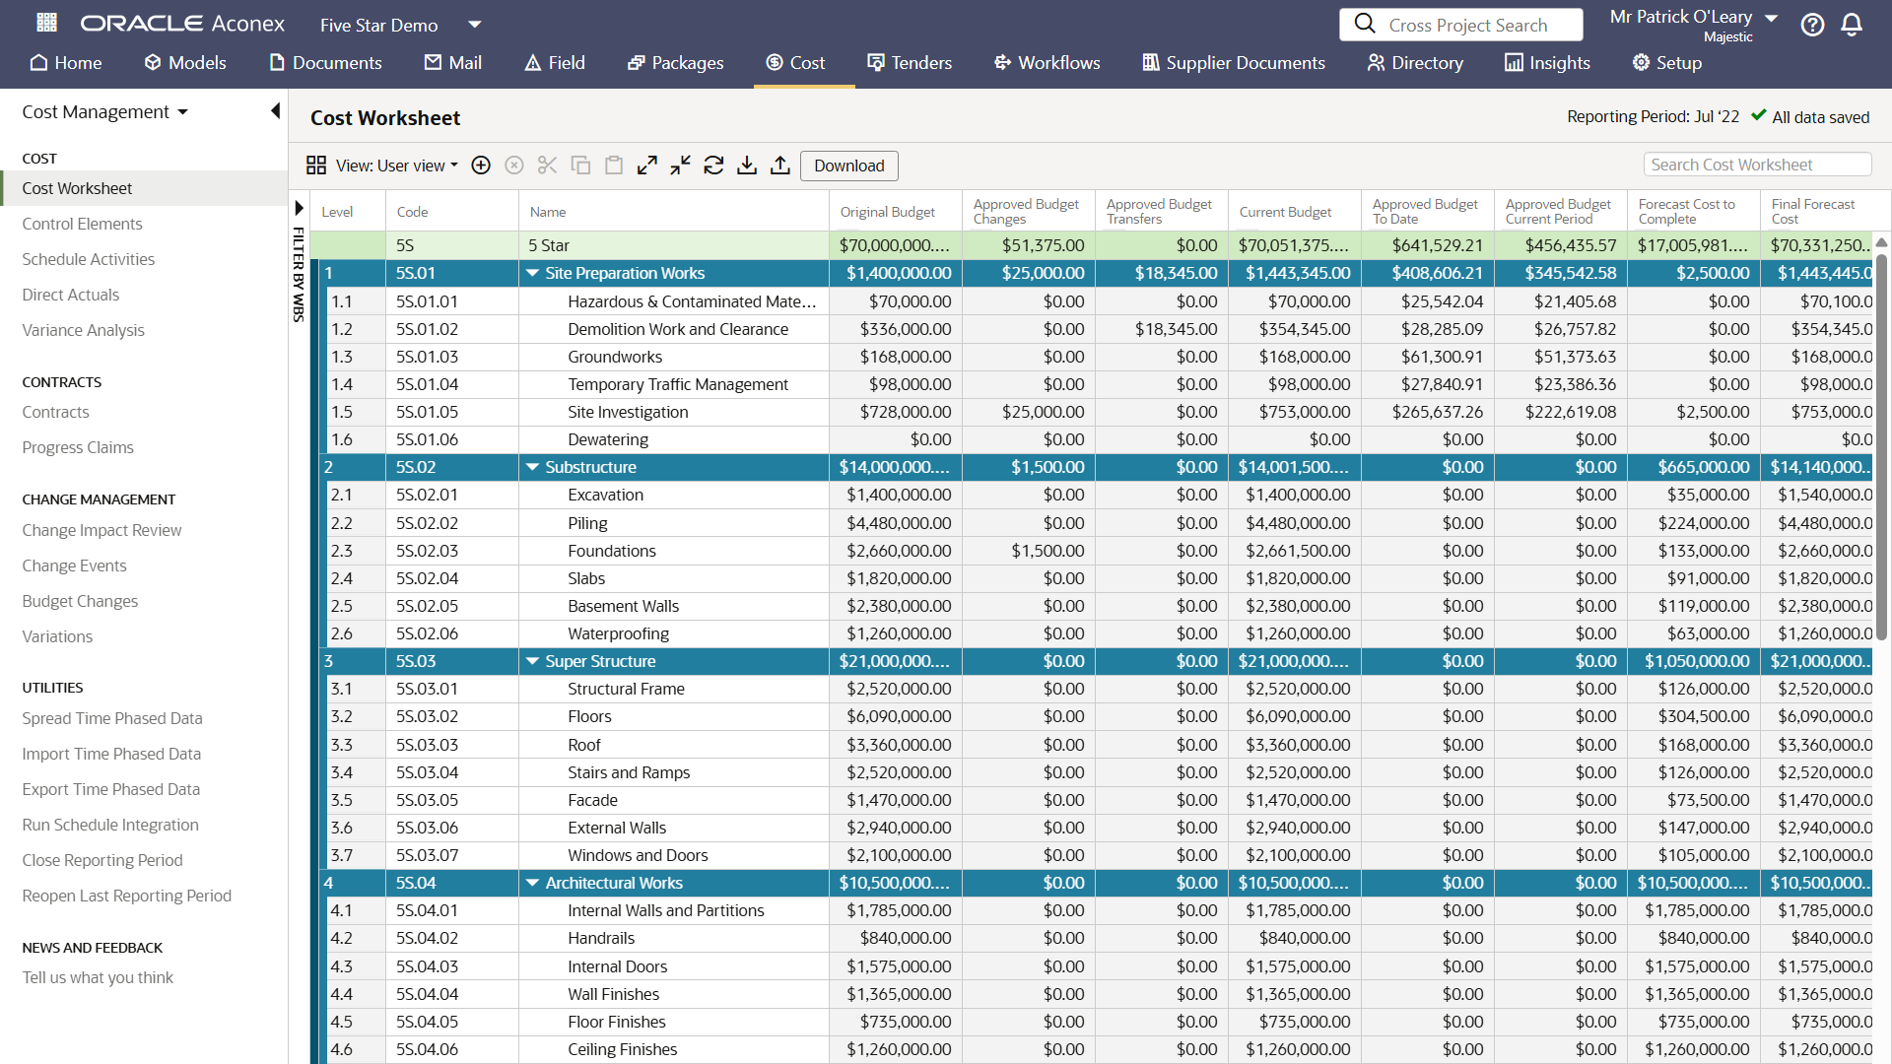Click the collapse all arrows icon
The image size is (1892, 1064).
click(680, 166)
